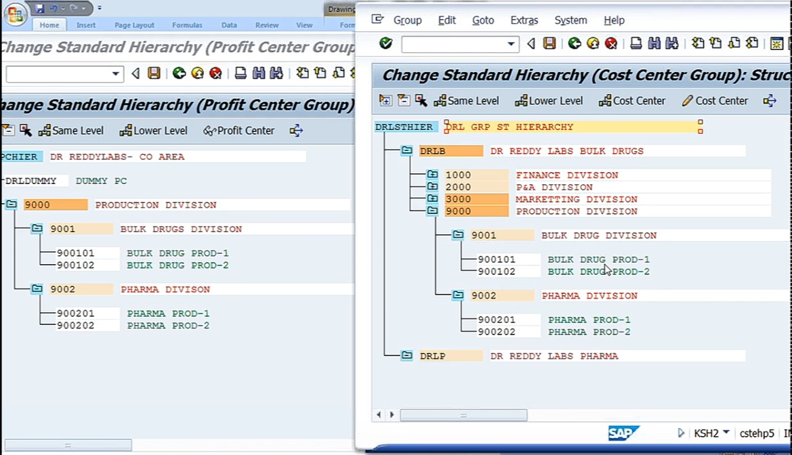
Task: Click Same Level button in Cost Center window
Action: (466, 100)
